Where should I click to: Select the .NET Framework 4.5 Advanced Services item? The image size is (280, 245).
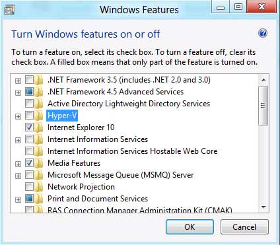(x=116, y=92)
